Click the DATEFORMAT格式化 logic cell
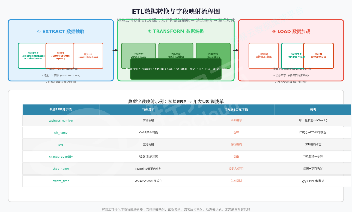Image resolution: width=352 pixels, height=212 pixels. pyautogui.click(x=149, y=181)
